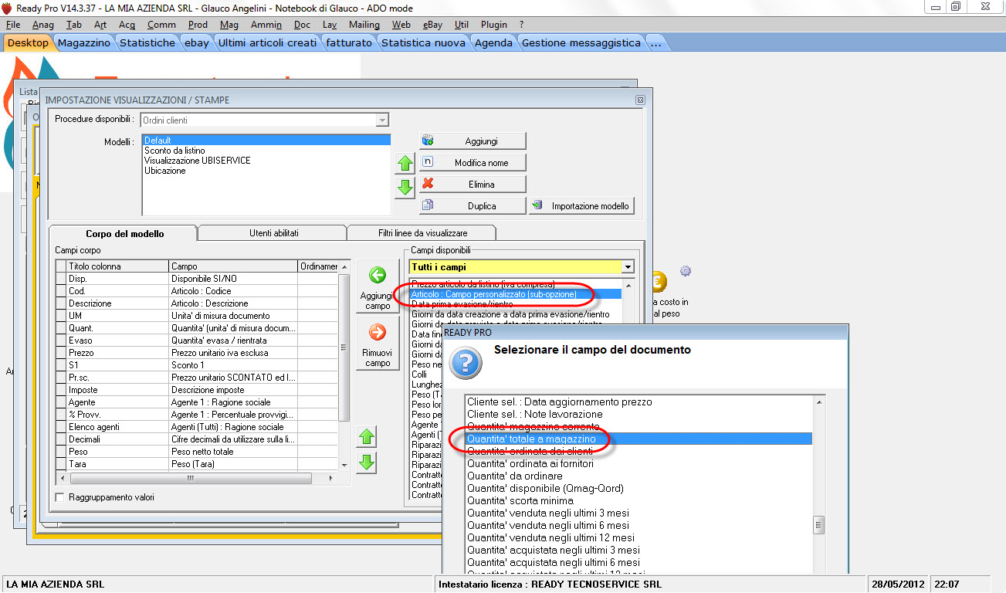
Task: Click Elimina with the red X
Action: [473, 185]
